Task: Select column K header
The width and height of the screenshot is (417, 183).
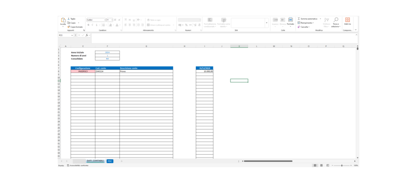Action: [239, 46]
